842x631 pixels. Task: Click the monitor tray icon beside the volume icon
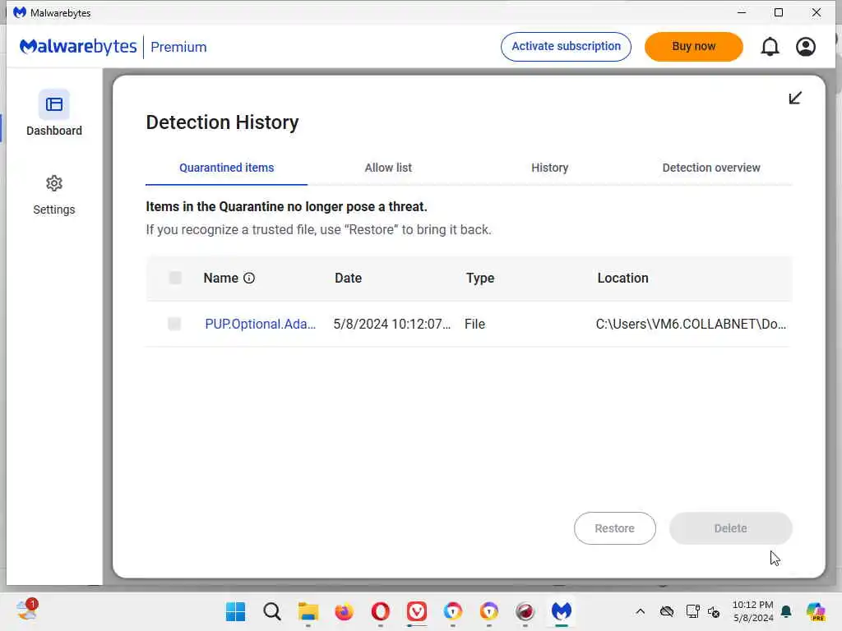pos(692,611)
